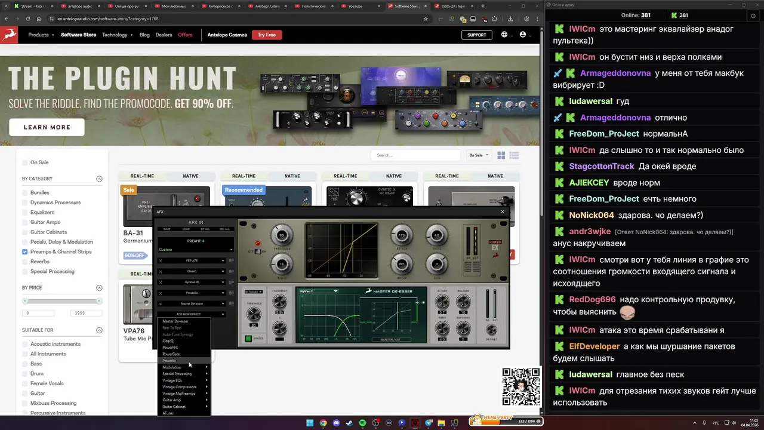
Task: Bypass FET-A76 with BP button
Action: tap(231, 260)
